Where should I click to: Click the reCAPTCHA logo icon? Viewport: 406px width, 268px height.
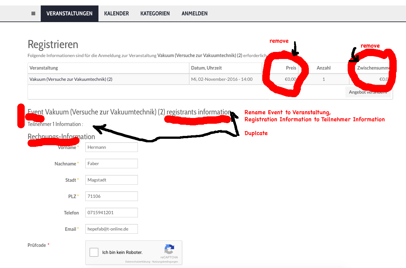tap(169, 249)
